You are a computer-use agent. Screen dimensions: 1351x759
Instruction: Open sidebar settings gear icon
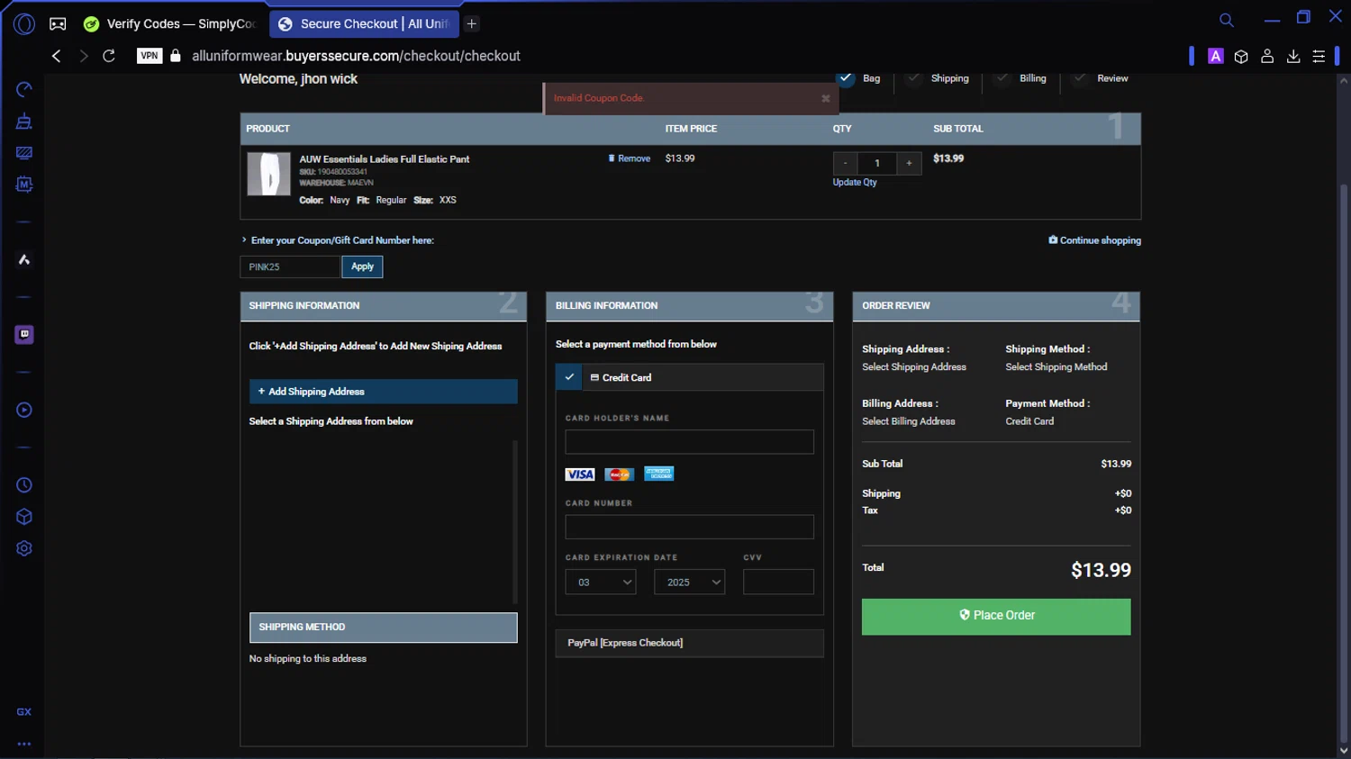coord(24,548)
